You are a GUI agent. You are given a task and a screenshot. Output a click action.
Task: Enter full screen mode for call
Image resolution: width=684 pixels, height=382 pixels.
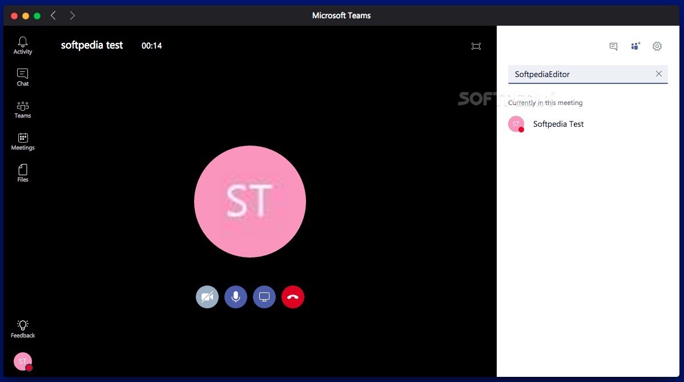[476, 46]
